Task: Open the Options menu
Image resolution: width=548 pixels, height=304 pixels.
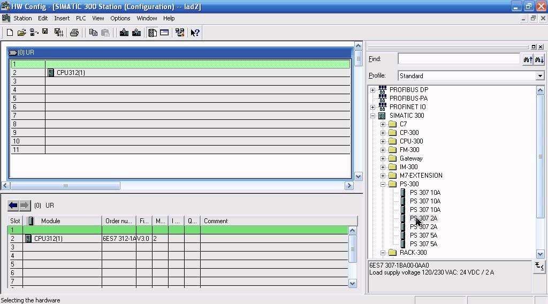Action: pos(120,18)
